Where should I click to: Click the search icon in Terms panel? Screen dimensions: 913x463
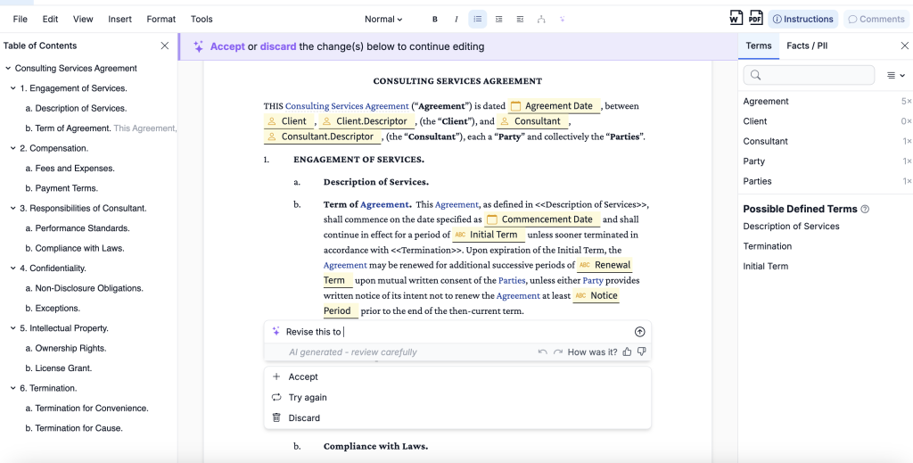(x=756, y=76)
